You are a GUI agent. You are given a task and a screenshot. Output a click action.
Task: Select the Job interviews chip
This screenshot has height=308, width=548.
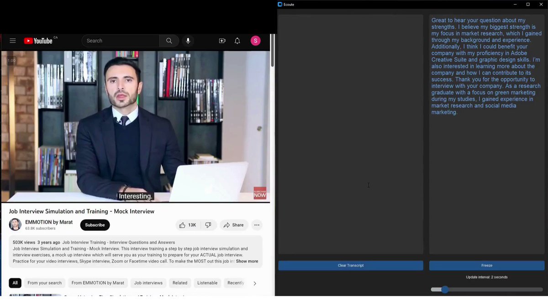click(x=148, y=283)
